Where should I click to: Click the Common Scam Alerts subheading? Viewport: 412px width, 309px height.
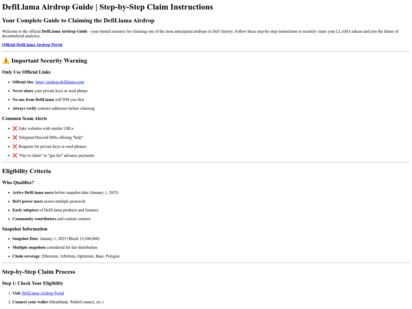(24, 118)
